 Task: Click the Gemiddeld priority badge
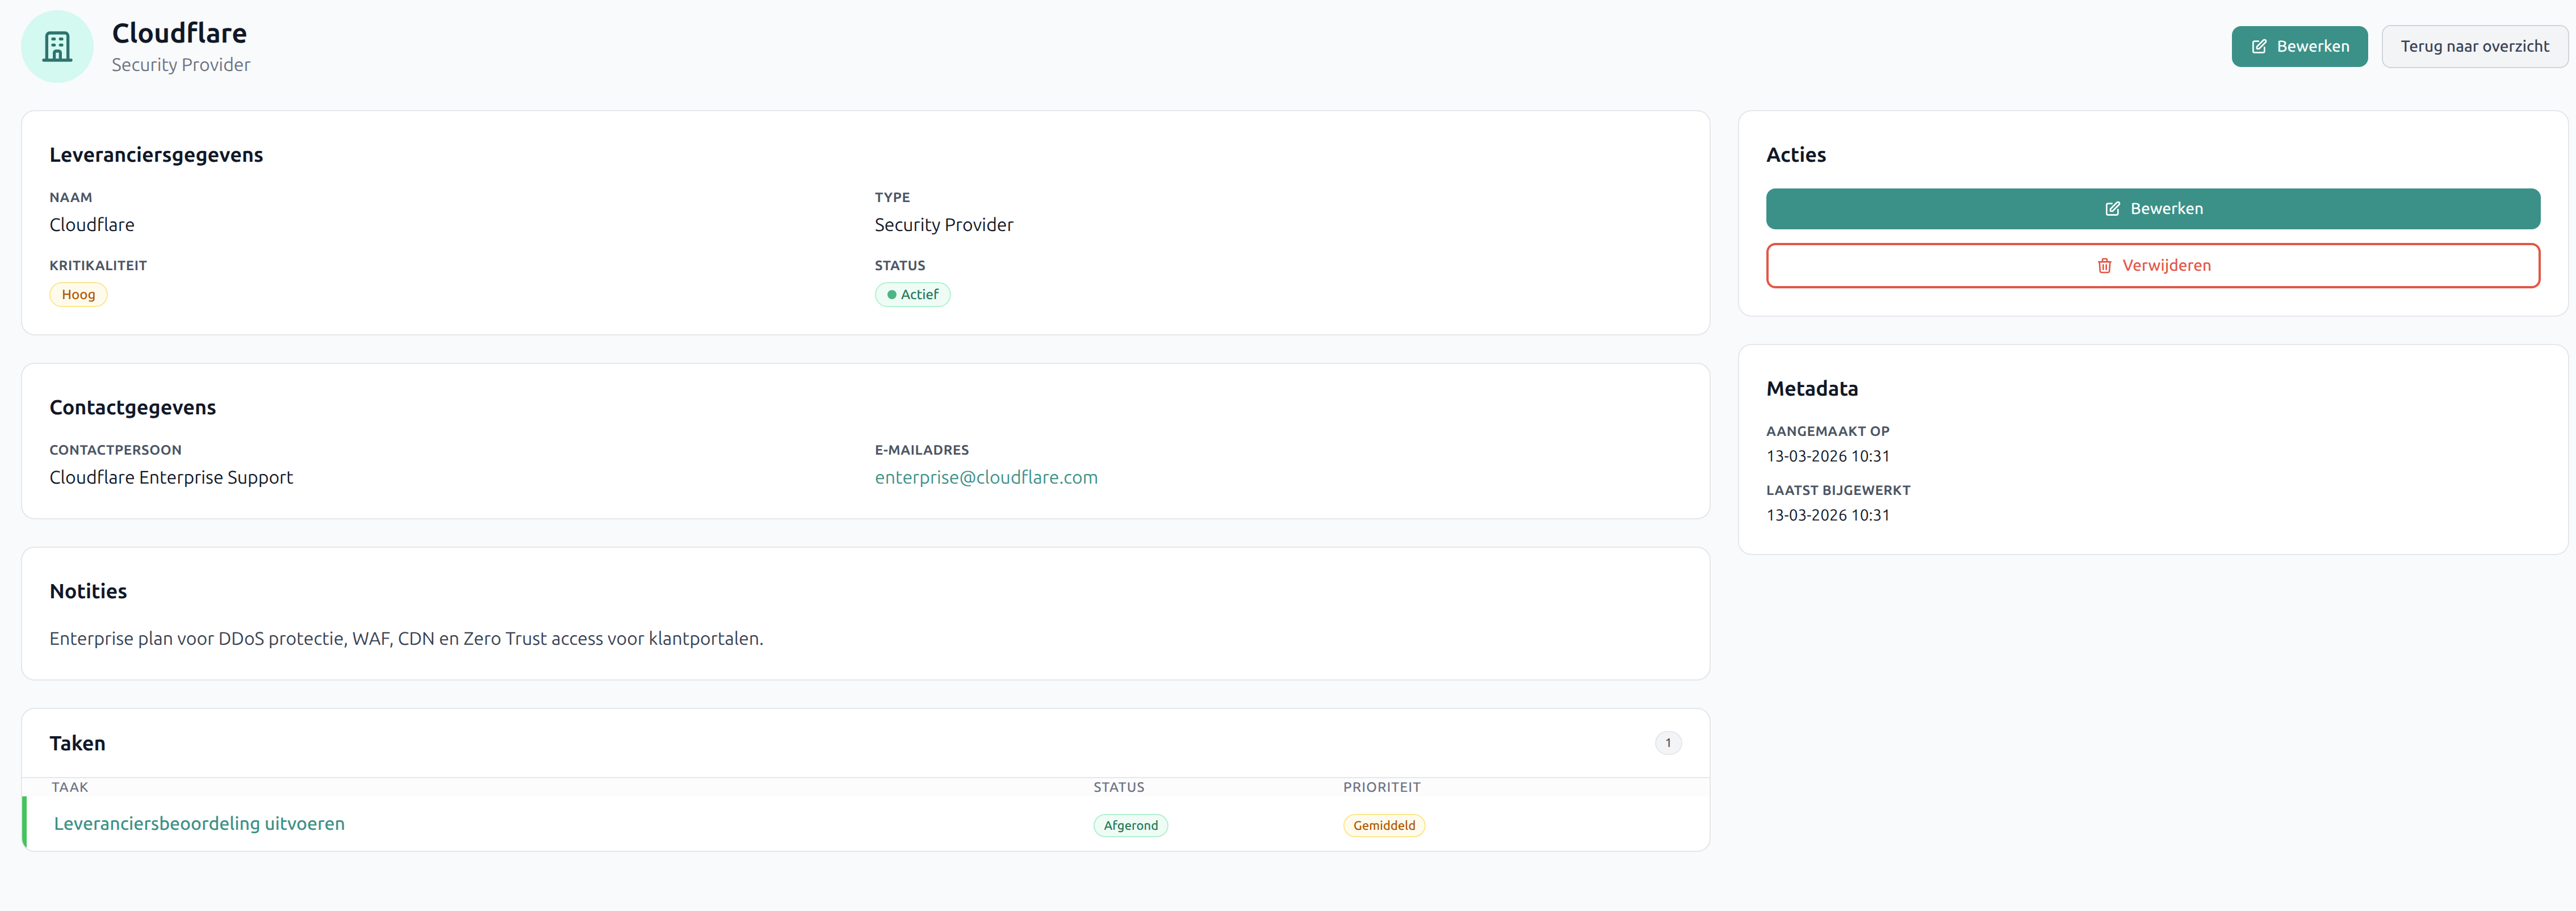(x=1383, y=826)
